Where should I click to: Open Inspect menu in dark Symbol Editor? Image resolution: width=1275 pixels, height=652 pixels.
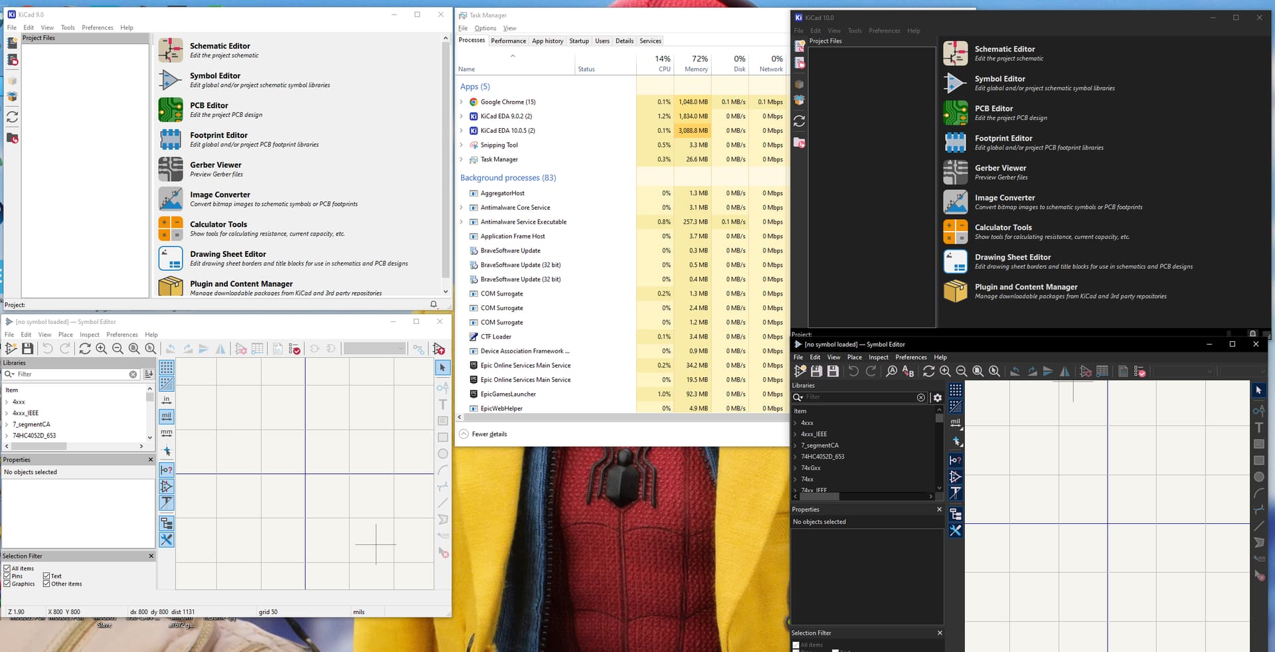click(x=879, y=357)
